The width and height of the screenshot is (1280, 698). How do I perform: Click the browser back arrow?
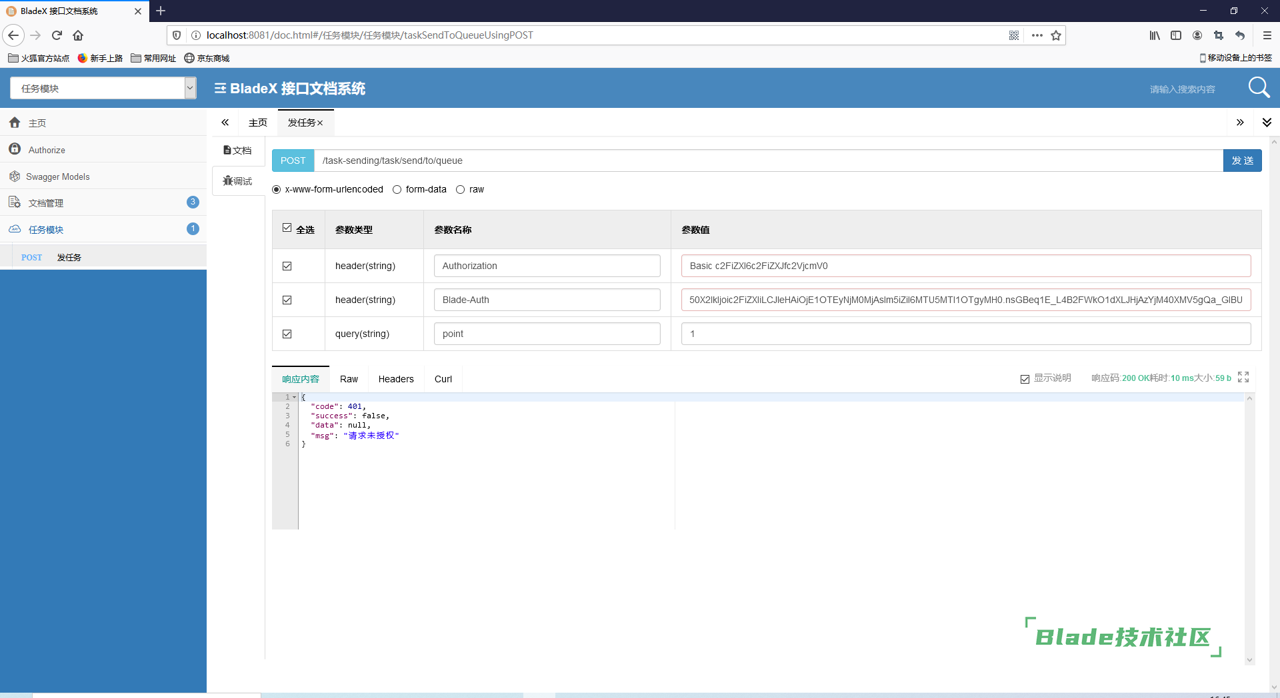click(13, 35)
